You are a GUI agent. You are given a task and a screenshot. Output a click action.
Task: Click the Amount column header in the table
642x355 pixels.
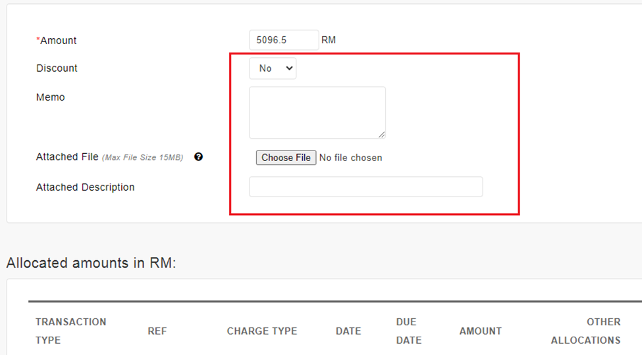(481, 331)
